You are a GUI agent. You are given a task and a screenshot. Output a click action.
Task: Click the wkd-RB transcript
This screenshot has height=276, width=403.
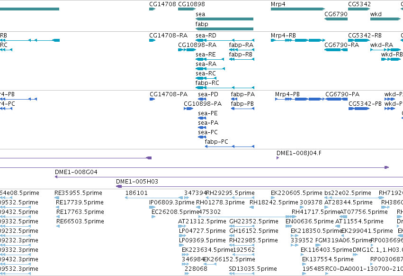point(391,59)
